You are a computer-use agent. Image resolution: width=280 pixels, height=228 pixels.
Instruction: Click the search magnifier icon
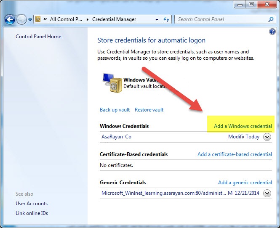[271, 19]
